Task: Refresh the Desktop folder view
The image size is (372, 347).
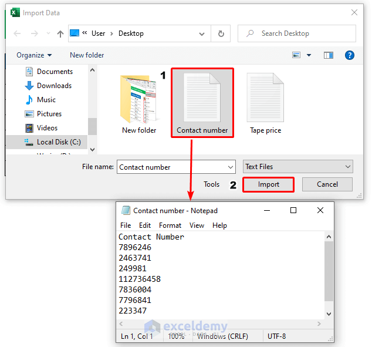Action: [x=221, y=33]
